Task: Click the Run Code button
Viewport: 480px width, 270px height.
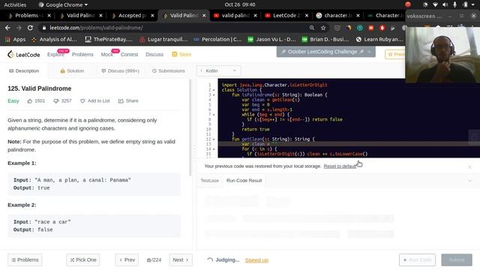Action: [417, 260]
